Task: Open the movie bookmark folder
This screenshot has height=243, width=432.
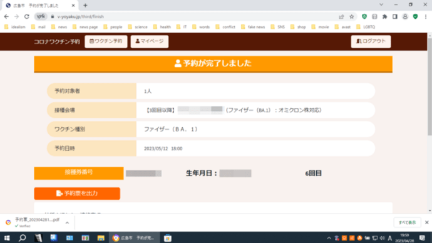Action: pyautogui.click(x=320, y=27)
